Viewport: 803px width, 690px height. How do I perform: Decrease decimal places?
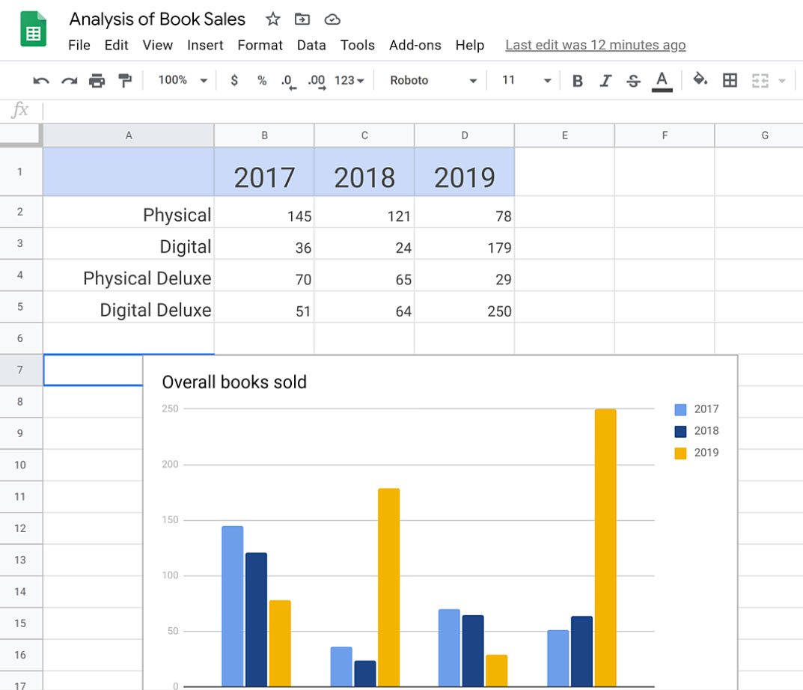click(x=287, y=81)
